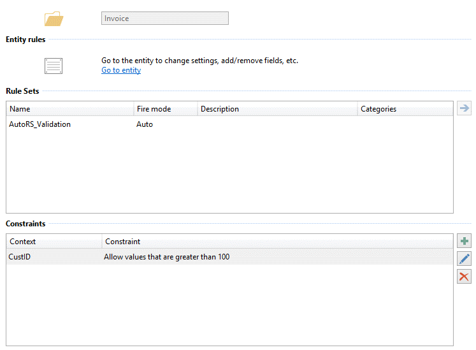Sort rule sets by Name column
Screen dimensions: 476x350
point(70,109)
